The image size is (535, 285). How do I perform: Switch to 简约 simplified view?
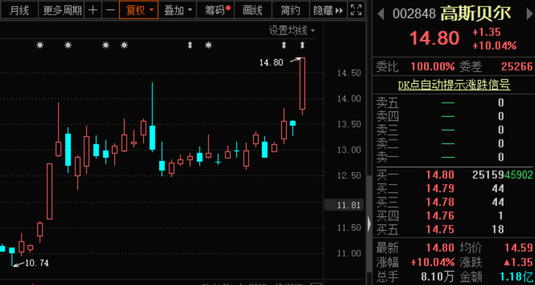coord(291,10)
